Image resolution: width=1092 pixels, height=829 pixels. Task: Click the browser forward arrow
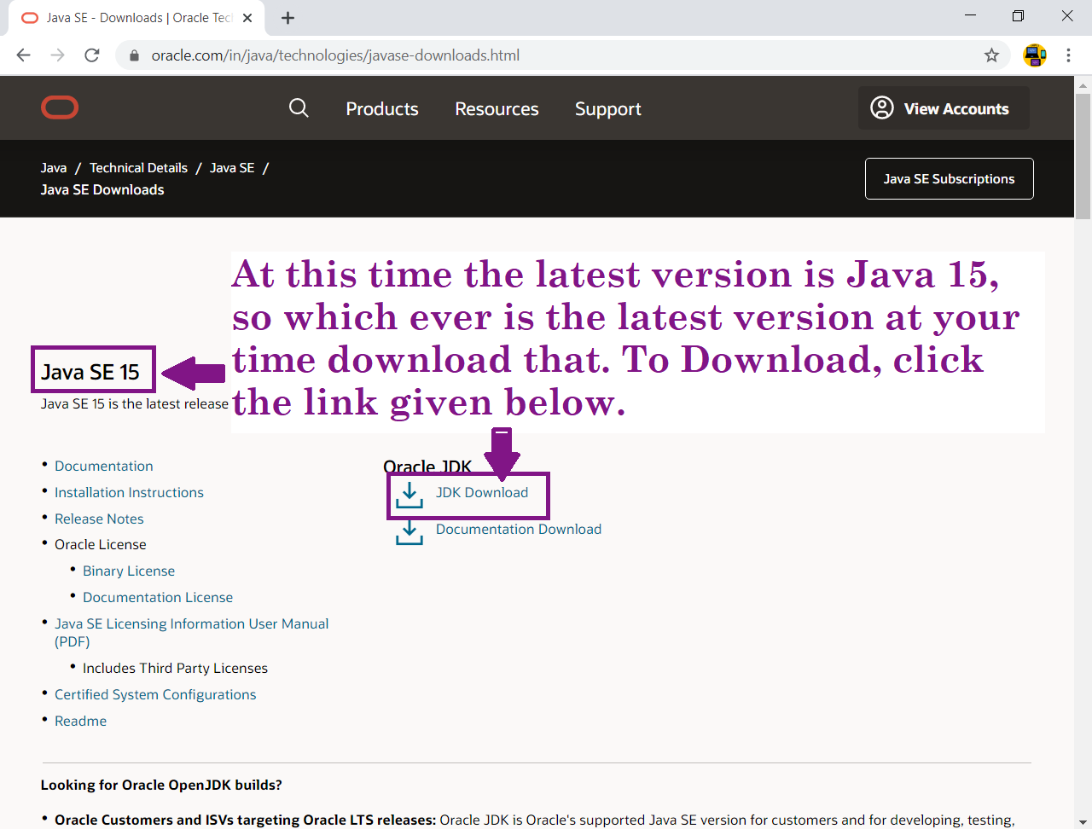point(57,55)
